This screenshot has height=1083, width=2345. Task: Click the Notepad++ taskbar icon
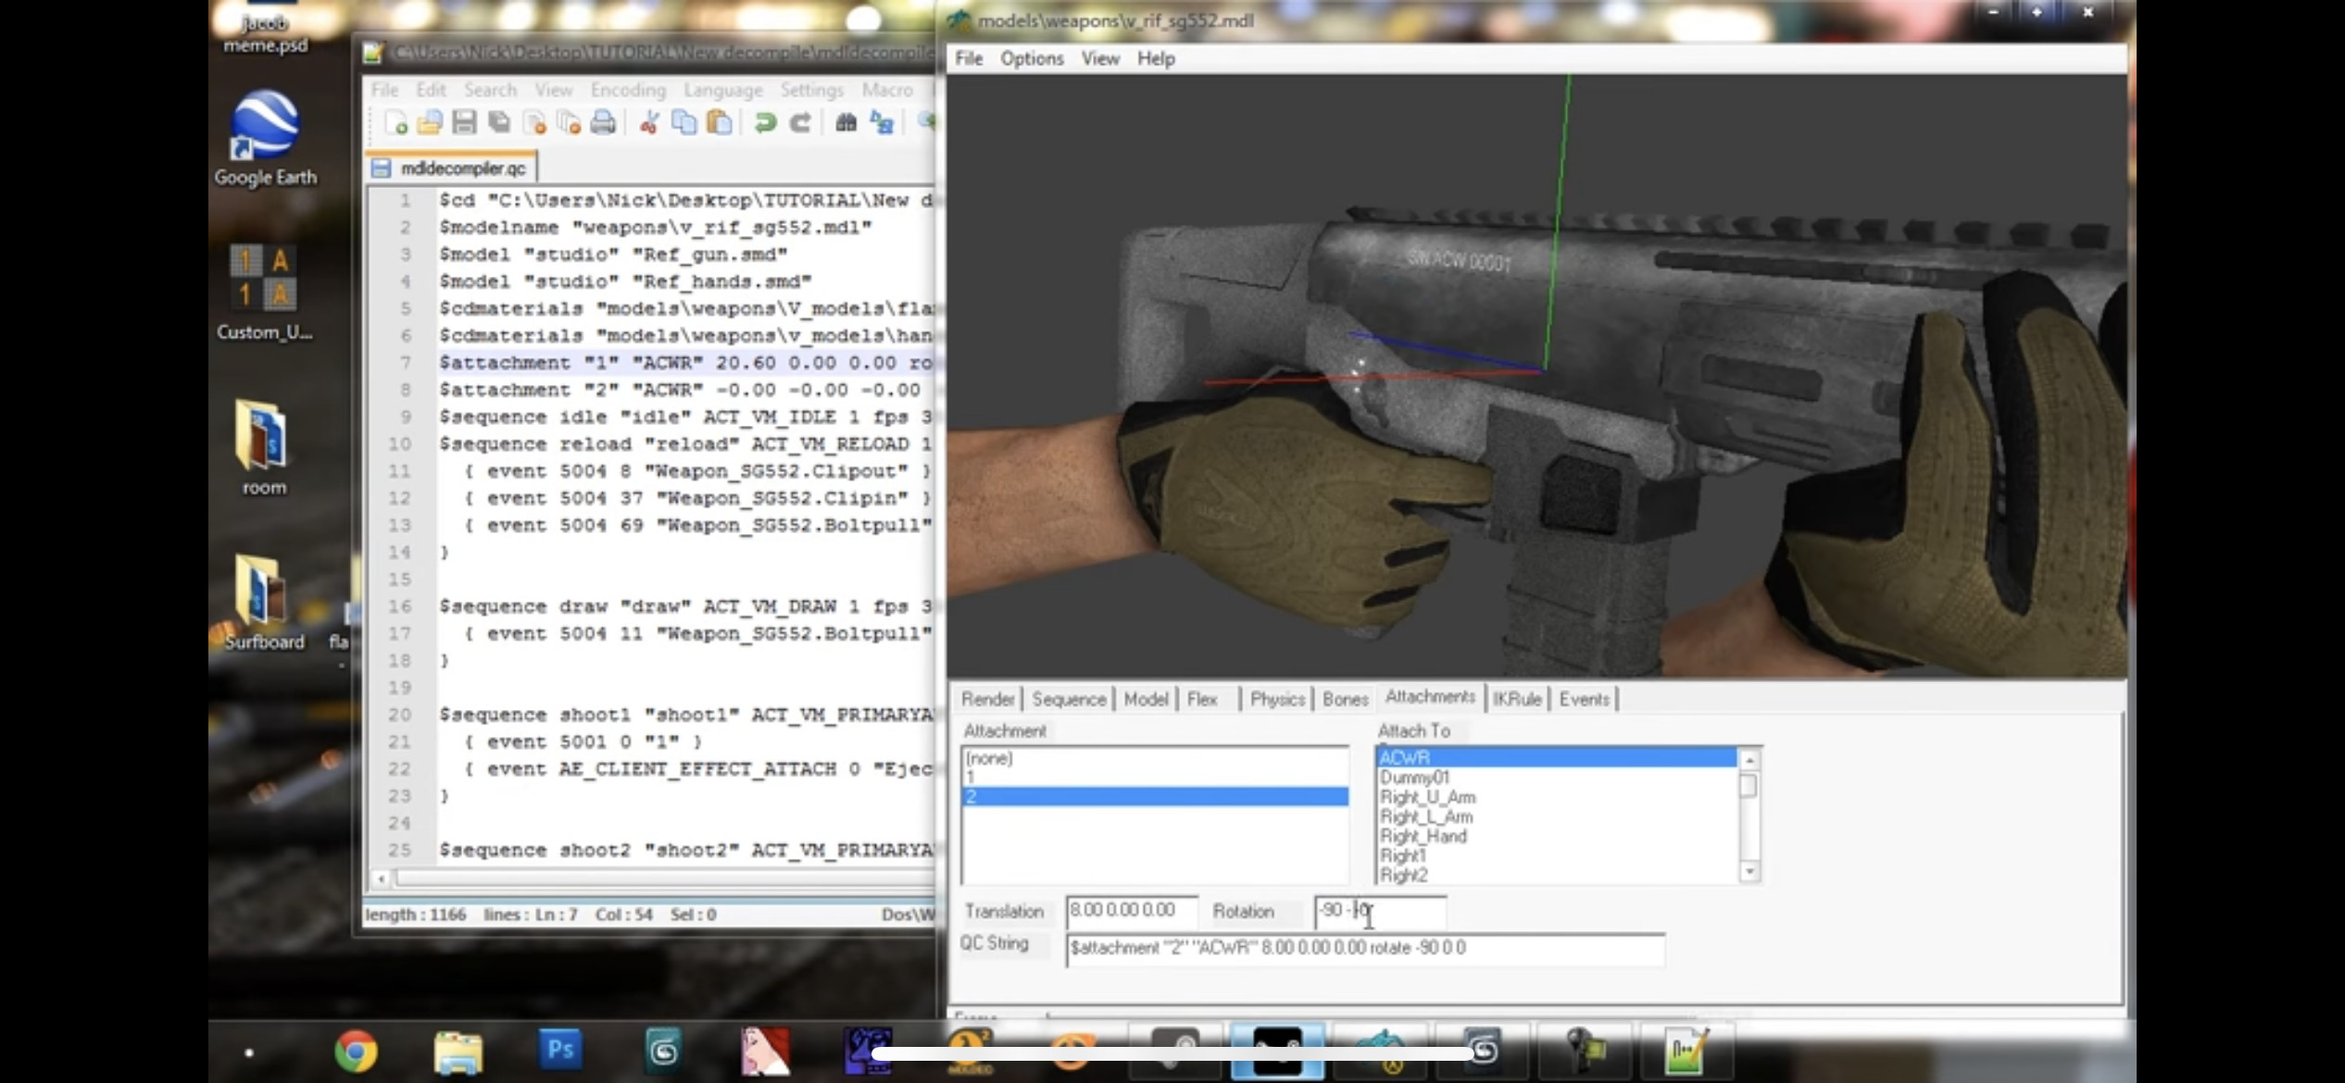click(x=1686, y=1052)
